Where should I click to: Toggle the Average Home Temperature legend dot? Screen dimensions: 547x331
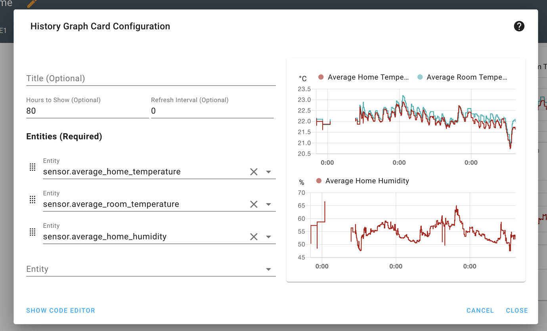pyautogui.click(x=320, y=77)
